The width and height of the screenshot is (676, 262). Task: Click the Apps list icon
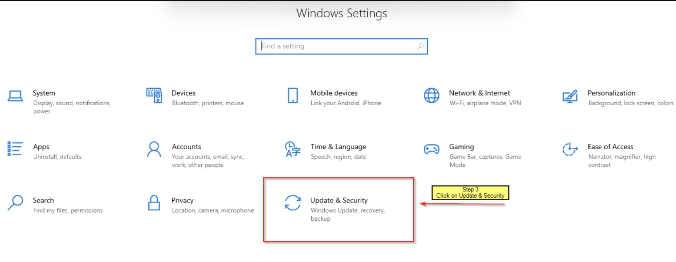[15, 149]
